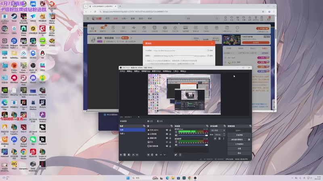Screen dimensions: 323x181
Task: Add a new scene in OBS Scenes panel
Action: (x=121, y=155)
